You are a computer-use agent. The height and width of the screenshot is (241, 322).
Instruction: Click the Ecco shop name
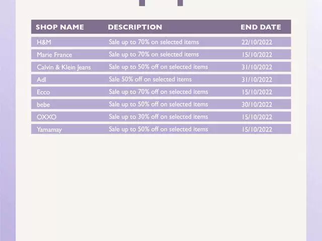[x=43, y=92]
